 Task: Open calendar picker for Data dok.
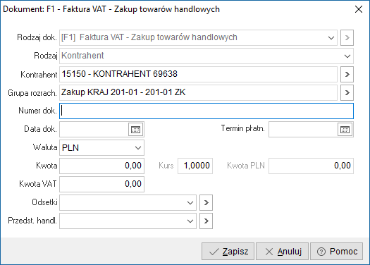click(x=136, y=129)
